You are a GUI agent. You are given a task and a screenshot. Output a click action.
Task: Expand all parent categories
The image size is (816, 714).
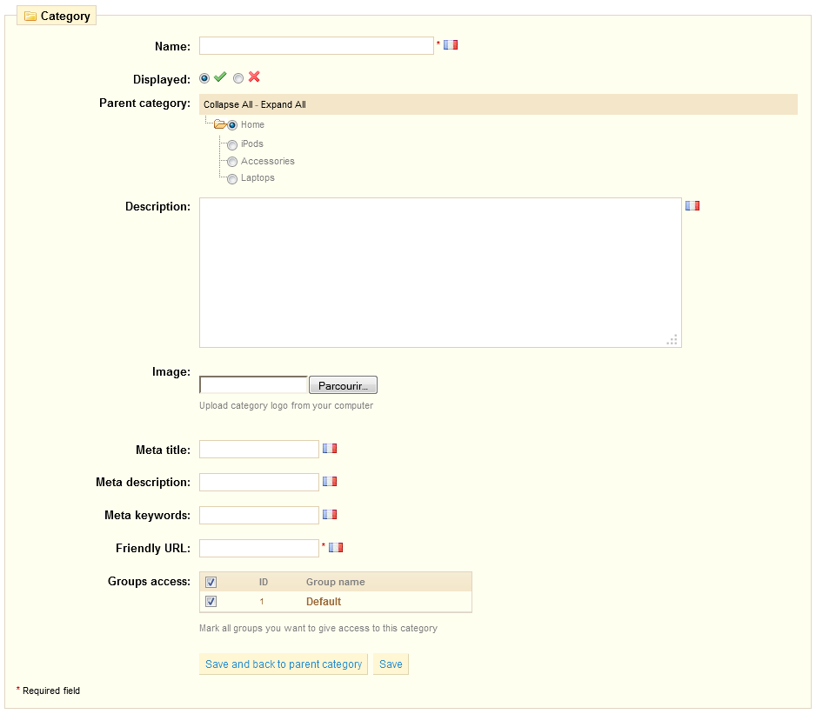(283, 104)
